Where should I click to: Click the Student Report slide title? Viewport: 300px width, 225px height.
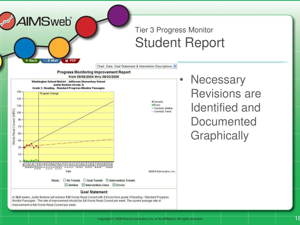click(180, 43)
